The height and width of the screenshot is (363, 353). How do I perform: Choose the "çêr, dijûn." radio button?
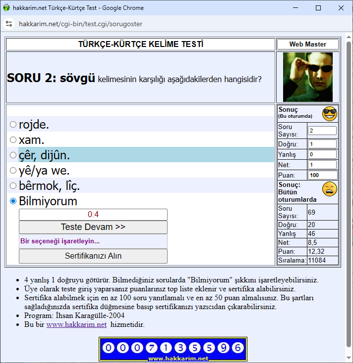click(13, 155)
